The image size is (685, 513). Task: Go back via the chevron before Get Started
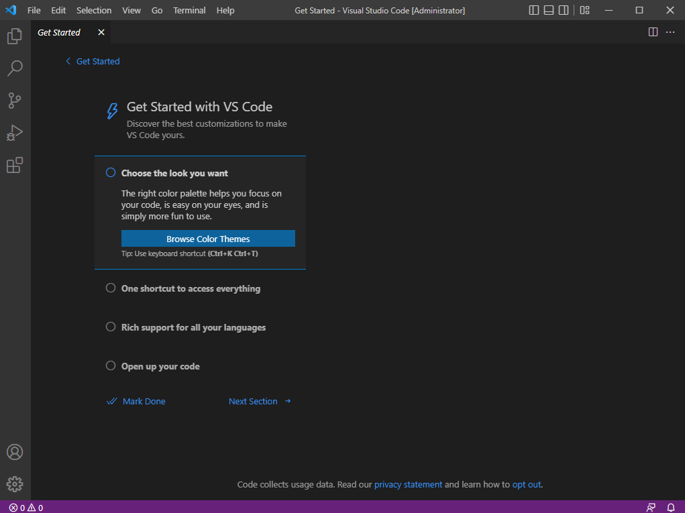[68, 61]
